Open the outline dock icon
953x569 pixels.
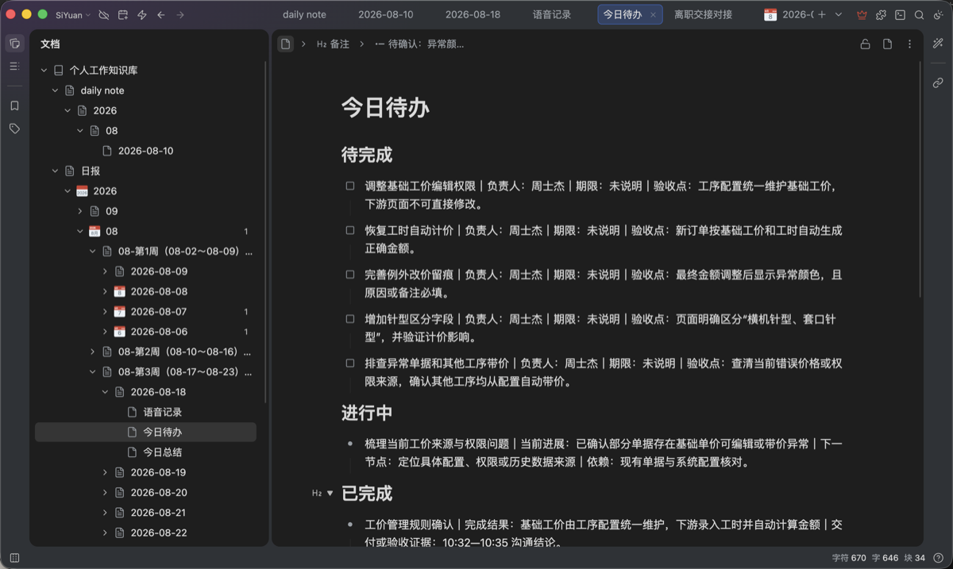tap(14, 67)
